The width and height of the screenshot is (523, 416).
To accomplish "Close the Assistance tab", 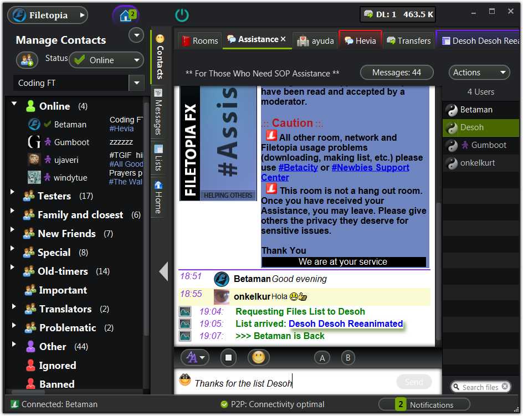I will pyautogui.click(x=283, y=39).
